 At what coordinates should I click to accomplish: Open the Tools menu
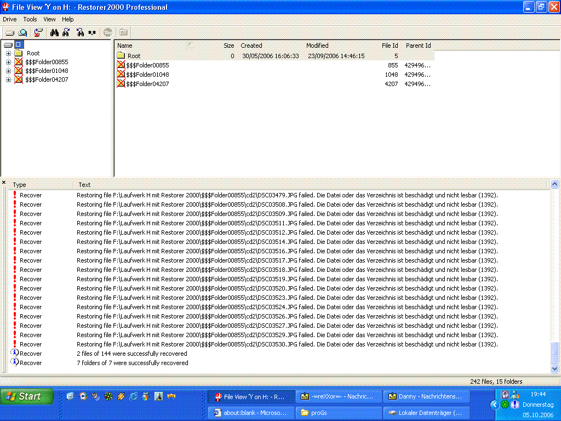[30, 19]
